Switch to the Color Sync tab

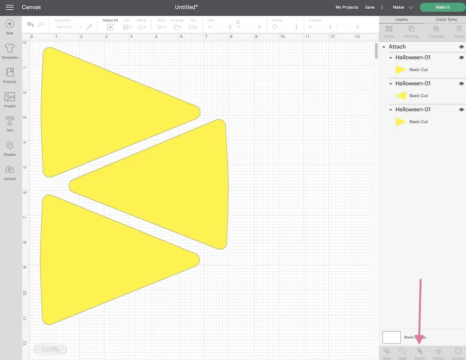coord(446,19)
